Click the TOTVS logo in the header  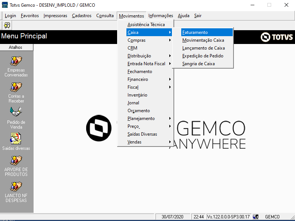click(277, 37)
